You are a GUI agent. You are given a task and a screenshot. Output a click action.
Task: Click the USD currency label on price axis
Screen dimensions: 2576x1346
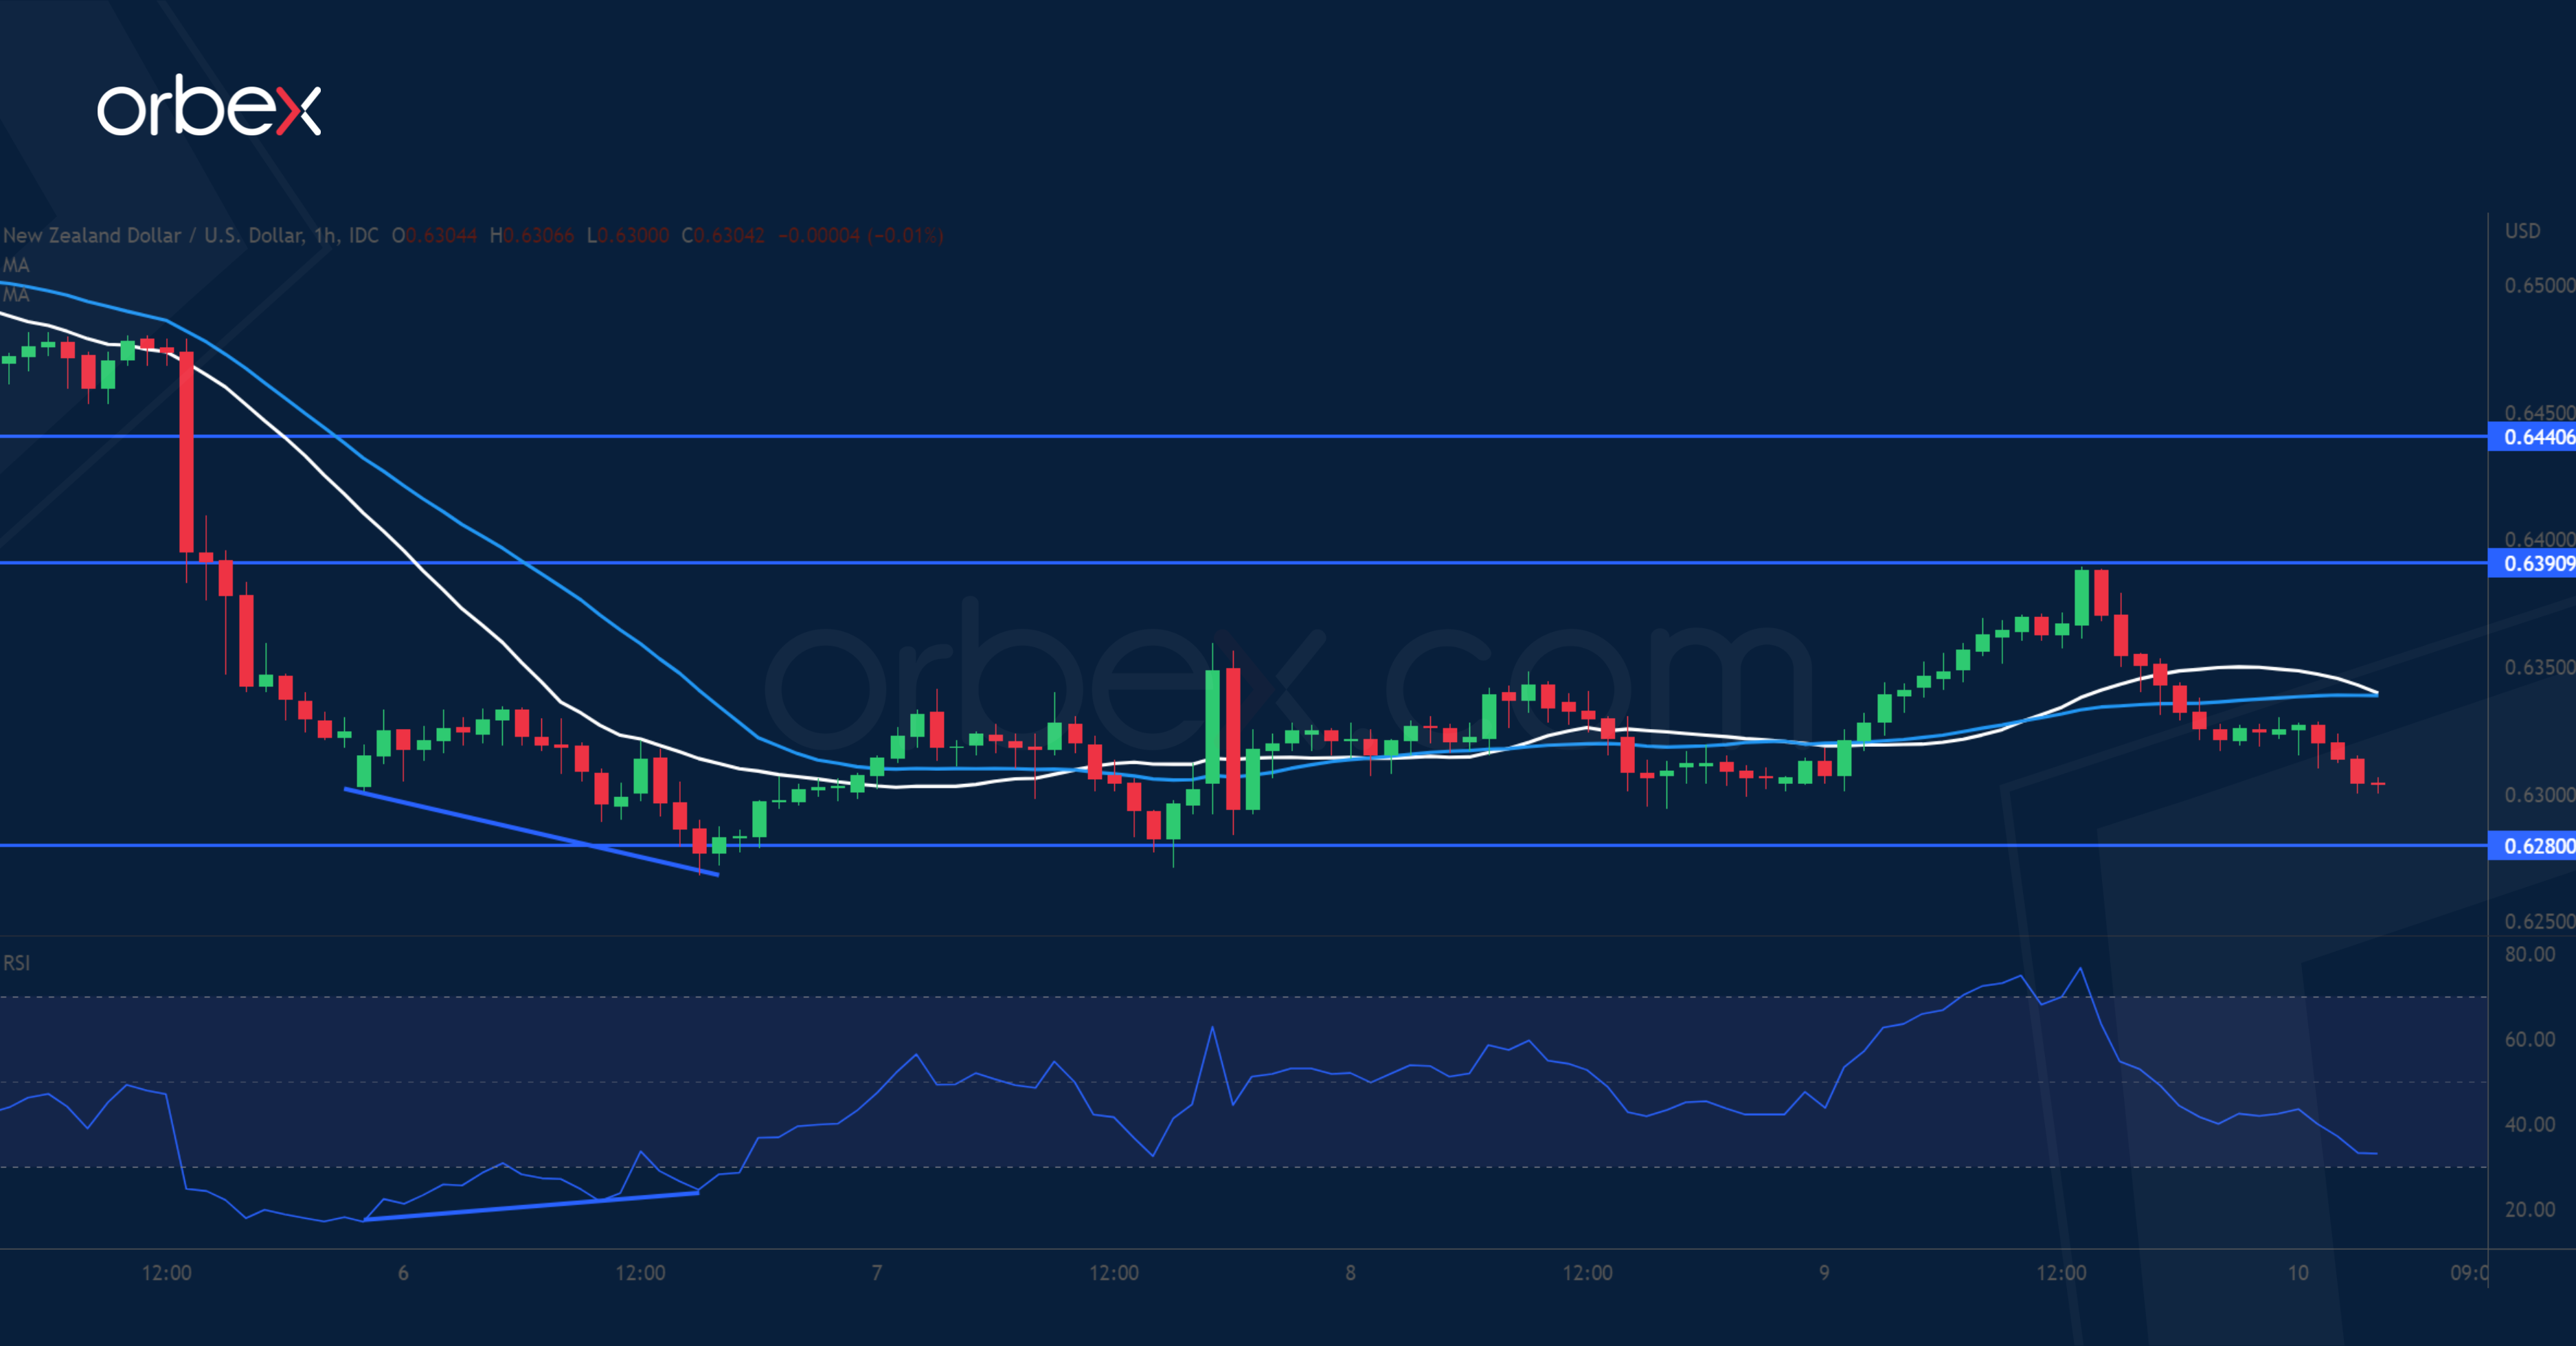2521,231
